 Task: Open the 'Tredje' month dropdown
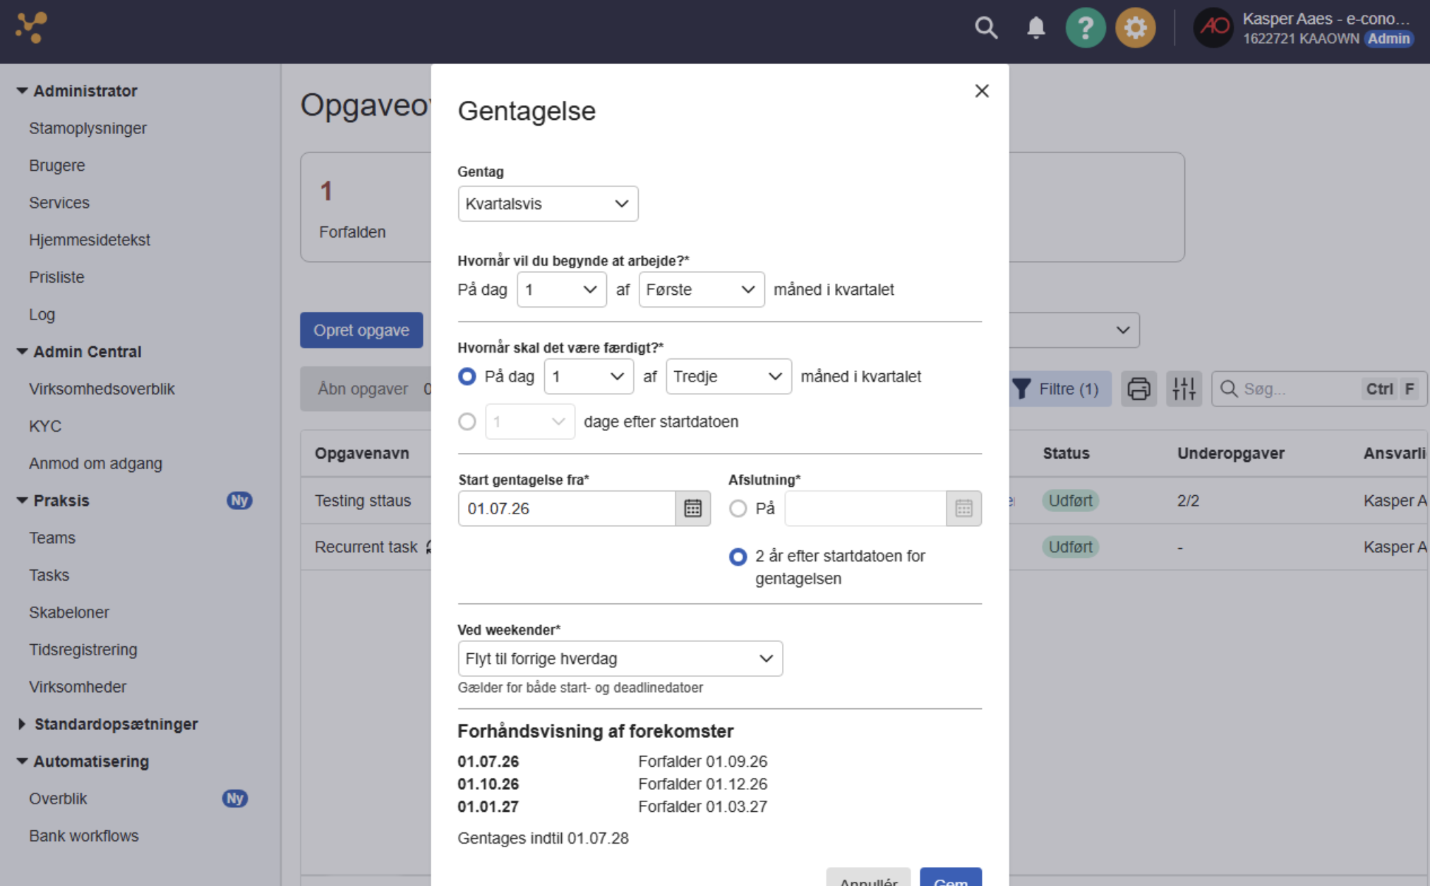click(x=728, y=377)
